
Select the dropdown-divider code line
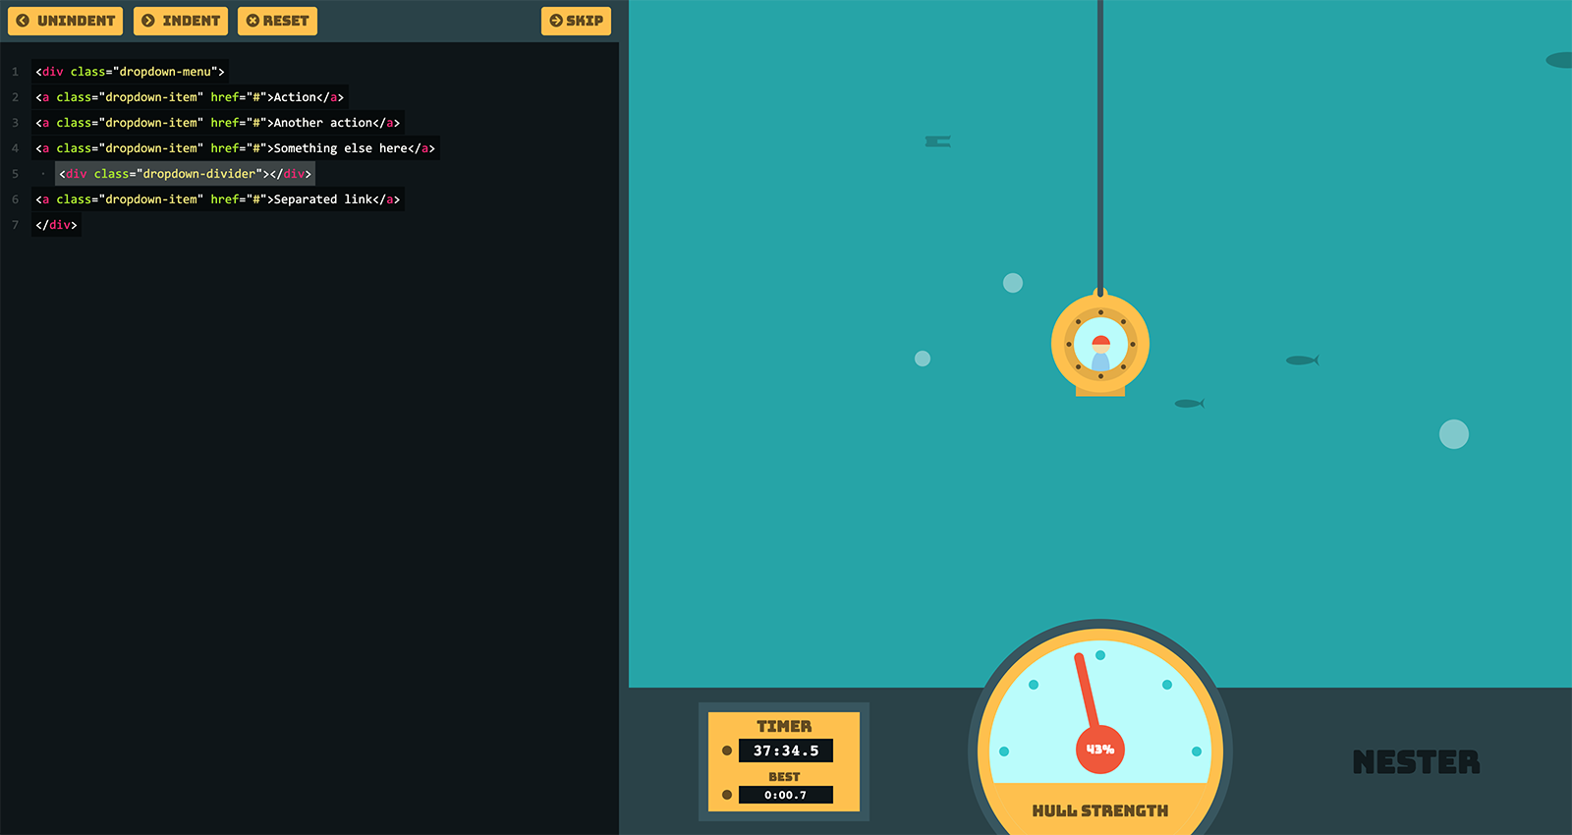click(185, 174)
